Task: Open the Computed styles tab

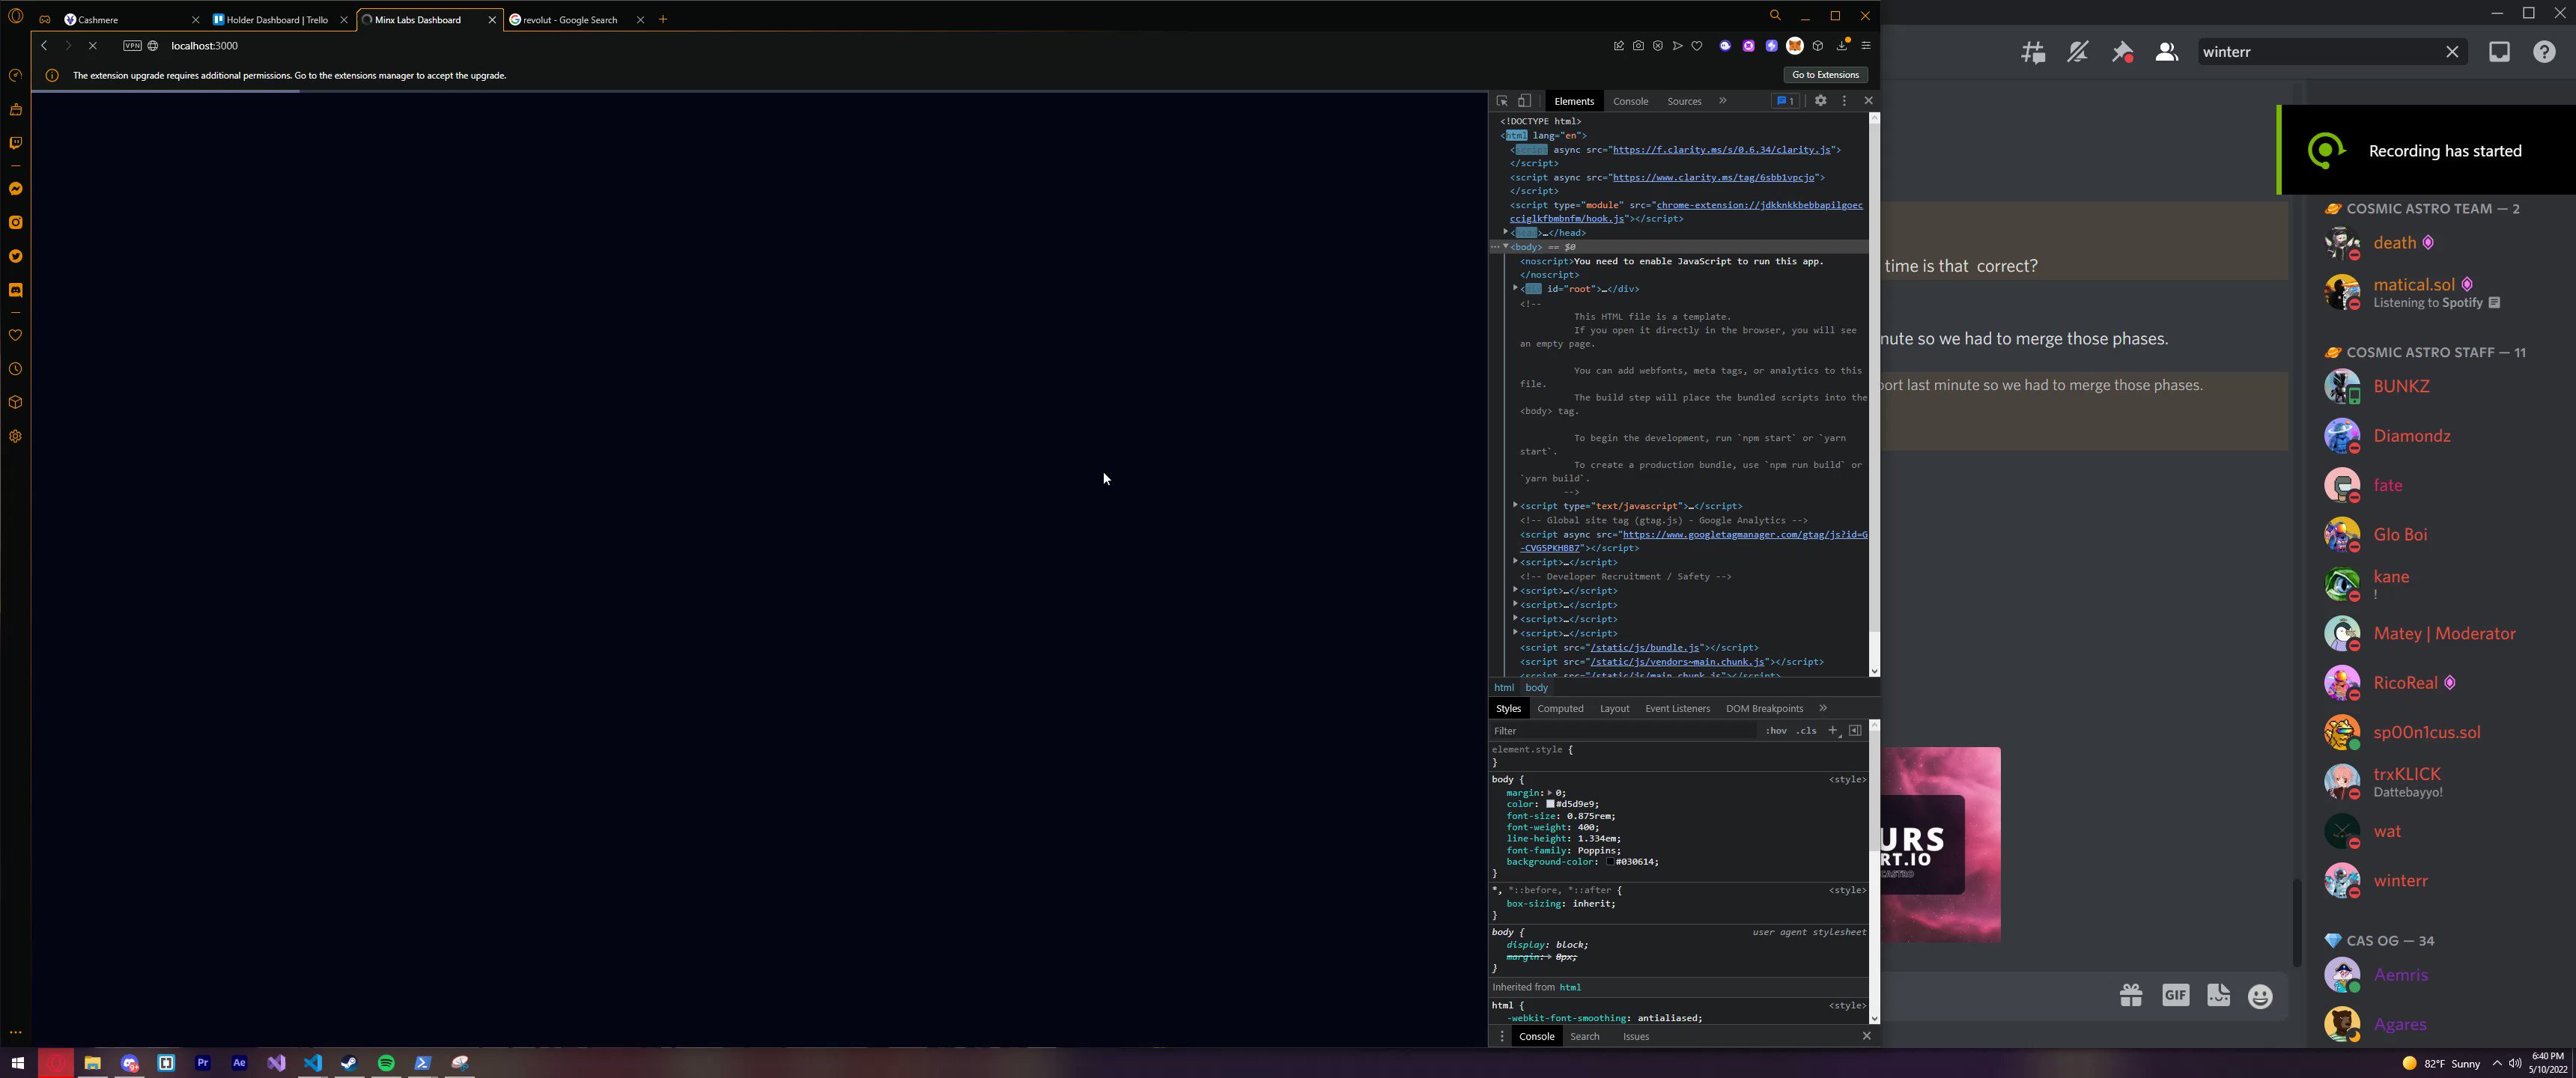Action: coord(1560,709)
